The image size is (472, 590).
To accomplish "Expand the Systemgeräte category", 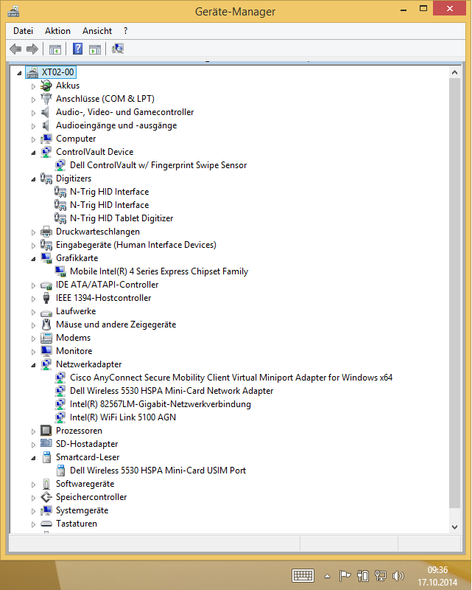I will (33, 511).
